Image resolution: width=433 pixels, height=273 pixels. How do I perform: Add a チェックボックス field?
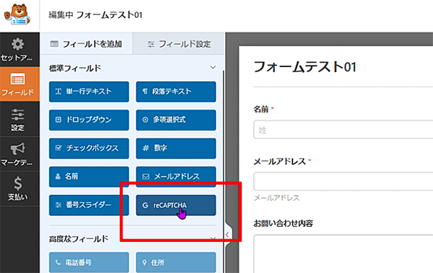click(x=89, y=148)
